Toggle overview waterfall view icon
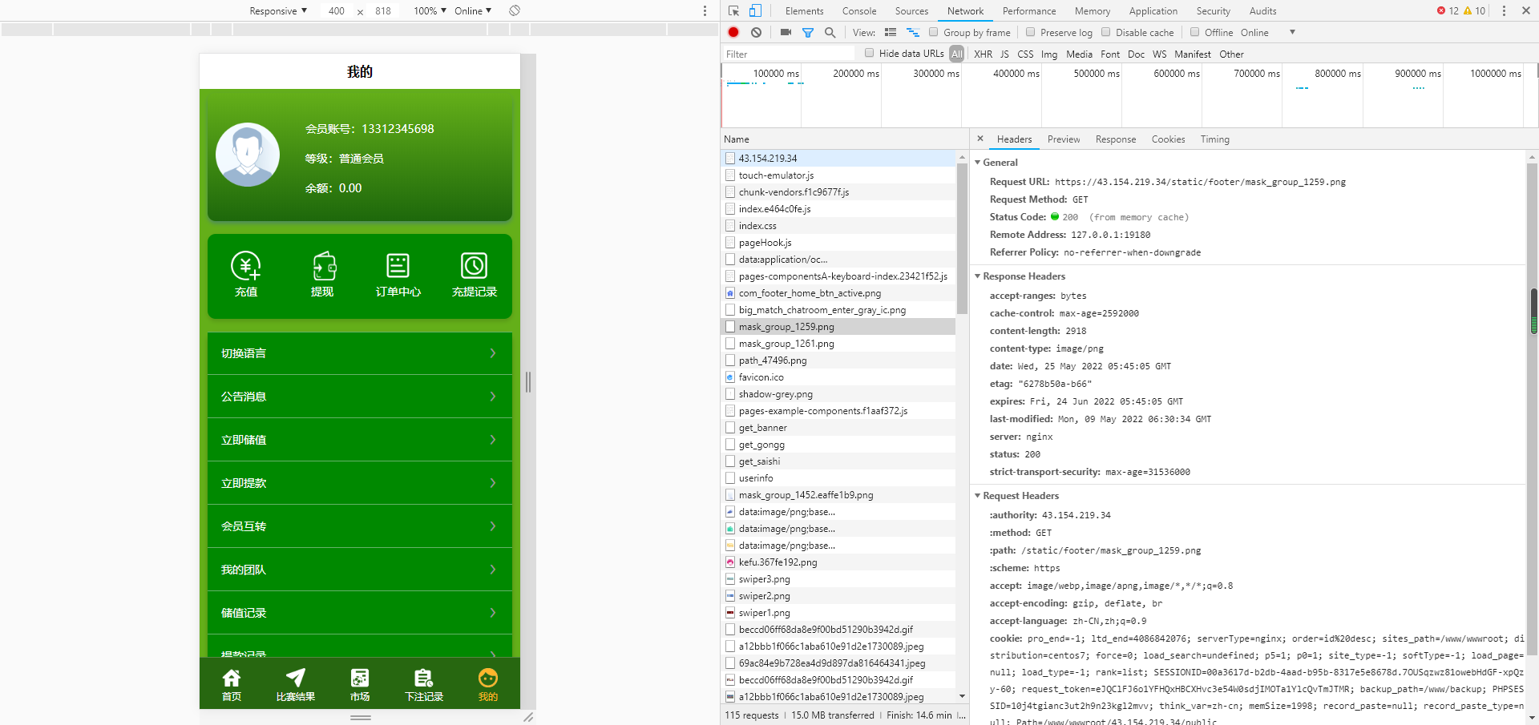This screenshot has height=725, width=1539. point(913,32)
